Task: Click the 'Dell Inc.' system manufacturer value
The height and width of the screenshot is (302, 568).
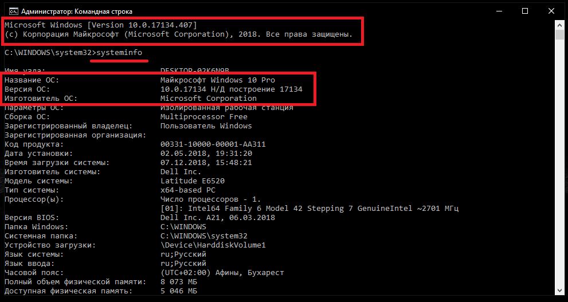Action: click(181, 172)
